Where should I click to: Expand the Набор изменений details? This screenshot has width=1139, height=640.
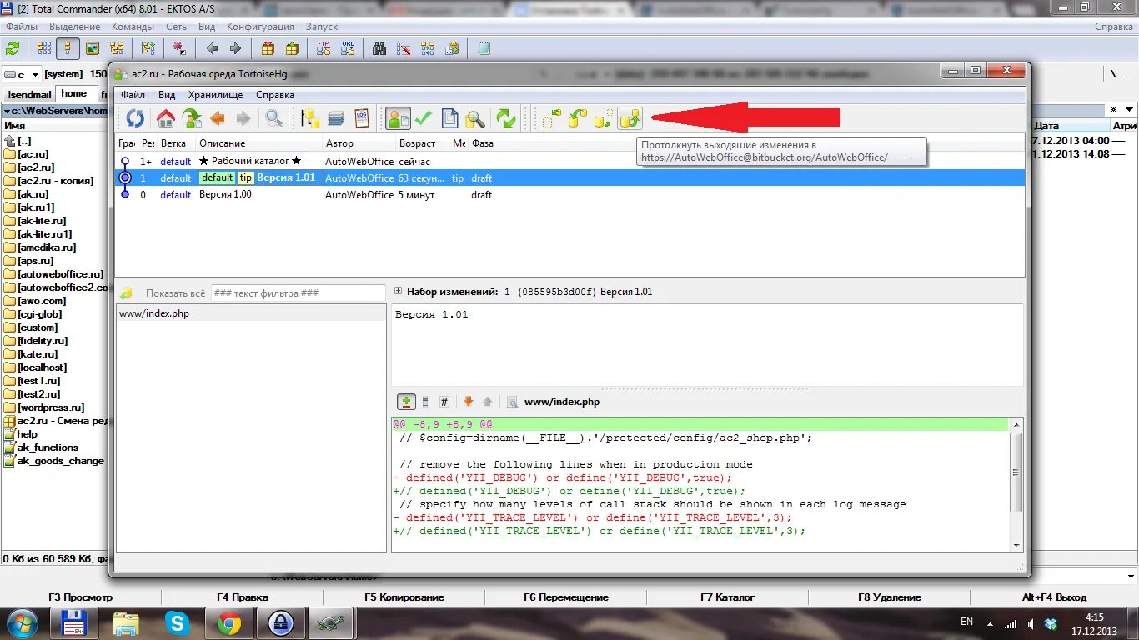click(399, 292)
